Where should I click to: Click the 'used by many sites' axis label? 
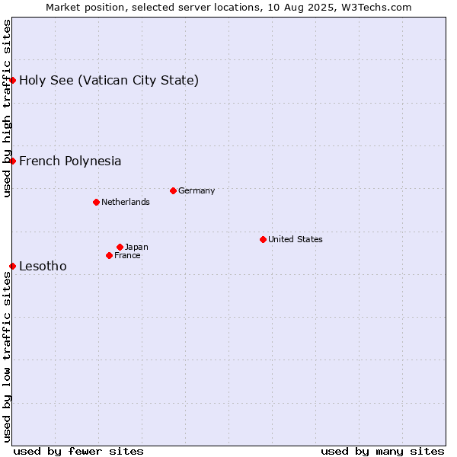point(382,452)
